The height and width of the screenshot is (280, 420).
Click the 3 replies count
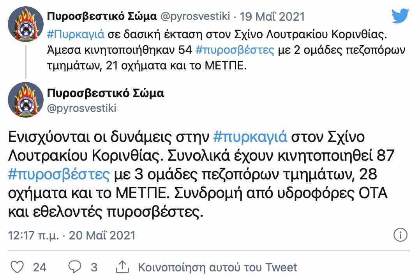point(94,268)
